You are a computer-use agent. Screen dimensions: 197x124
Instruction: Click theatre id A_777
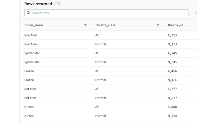[x=172, y=89]
